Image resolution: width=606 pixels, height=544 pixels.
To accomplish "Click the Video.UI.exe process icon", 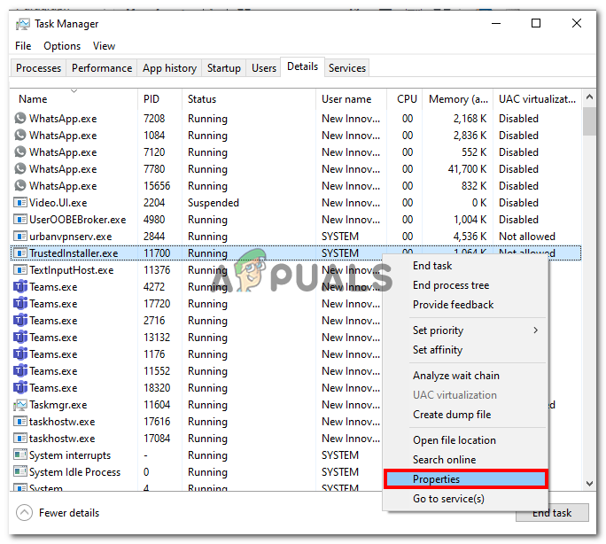I will coord(20,203).
